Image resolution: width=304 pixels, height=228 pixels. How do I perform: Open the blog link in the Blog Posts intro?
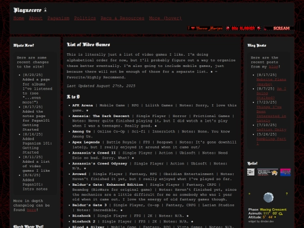[274, 66]
